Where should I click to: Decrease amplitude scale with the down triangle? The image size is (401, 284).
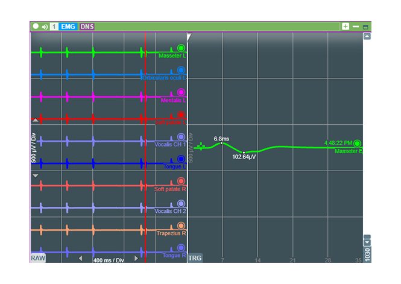pos(35,175)
